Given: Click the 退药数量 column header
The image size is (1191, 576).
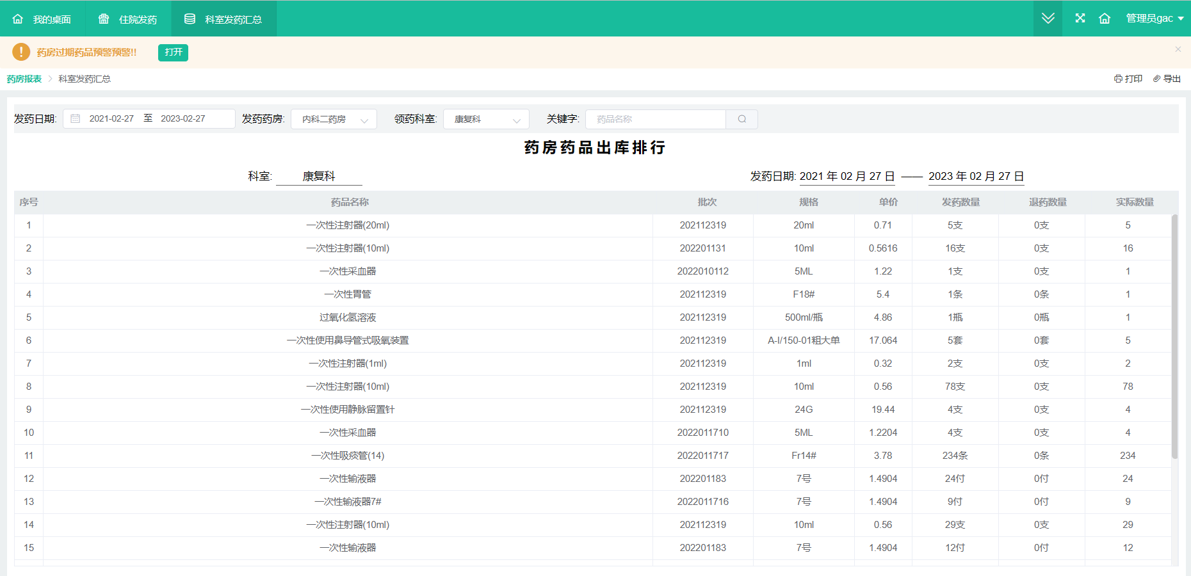Looking at the screenshot, I should click(x=1048, y=202).
